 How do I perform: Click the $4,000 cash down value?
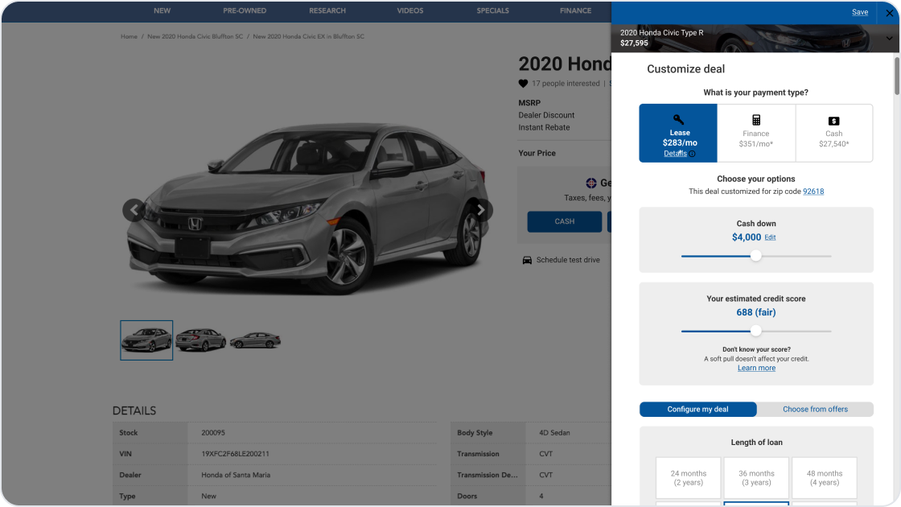click(x=747, y=237)
